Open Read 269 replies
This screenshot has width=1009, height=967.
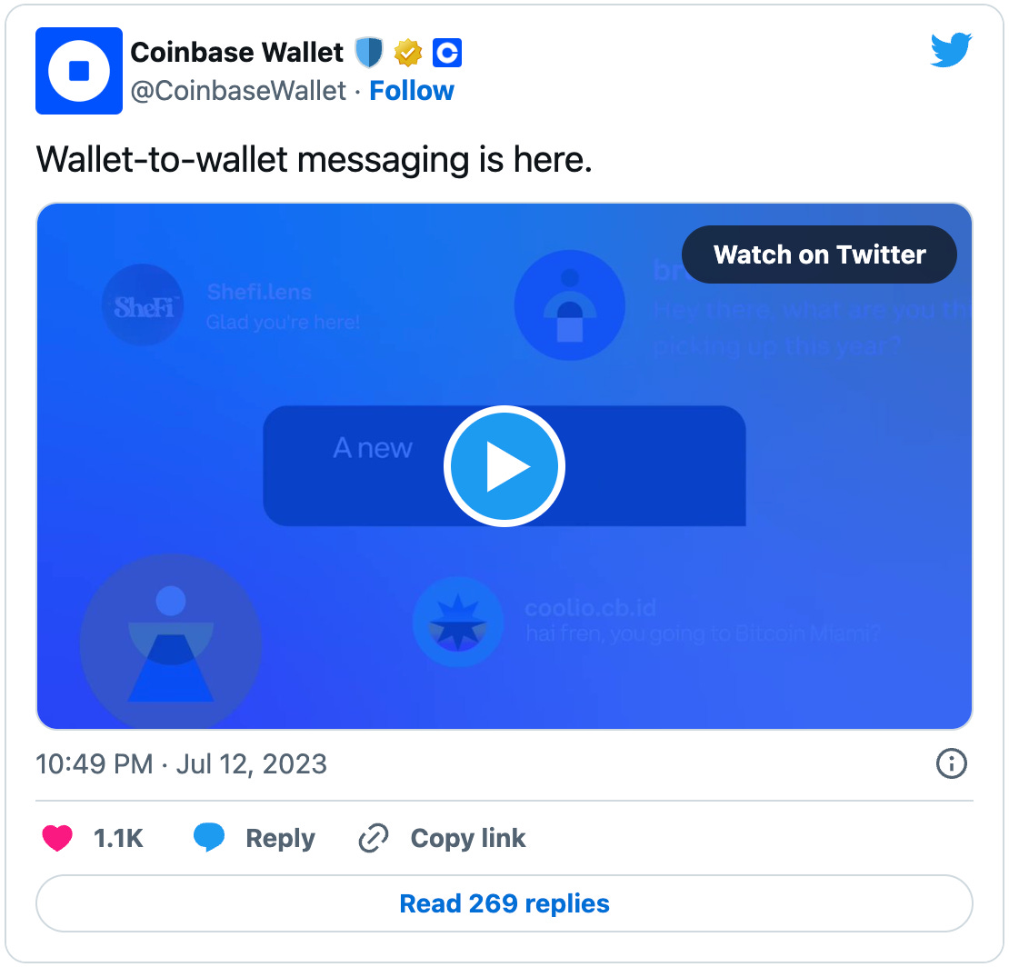504,903
